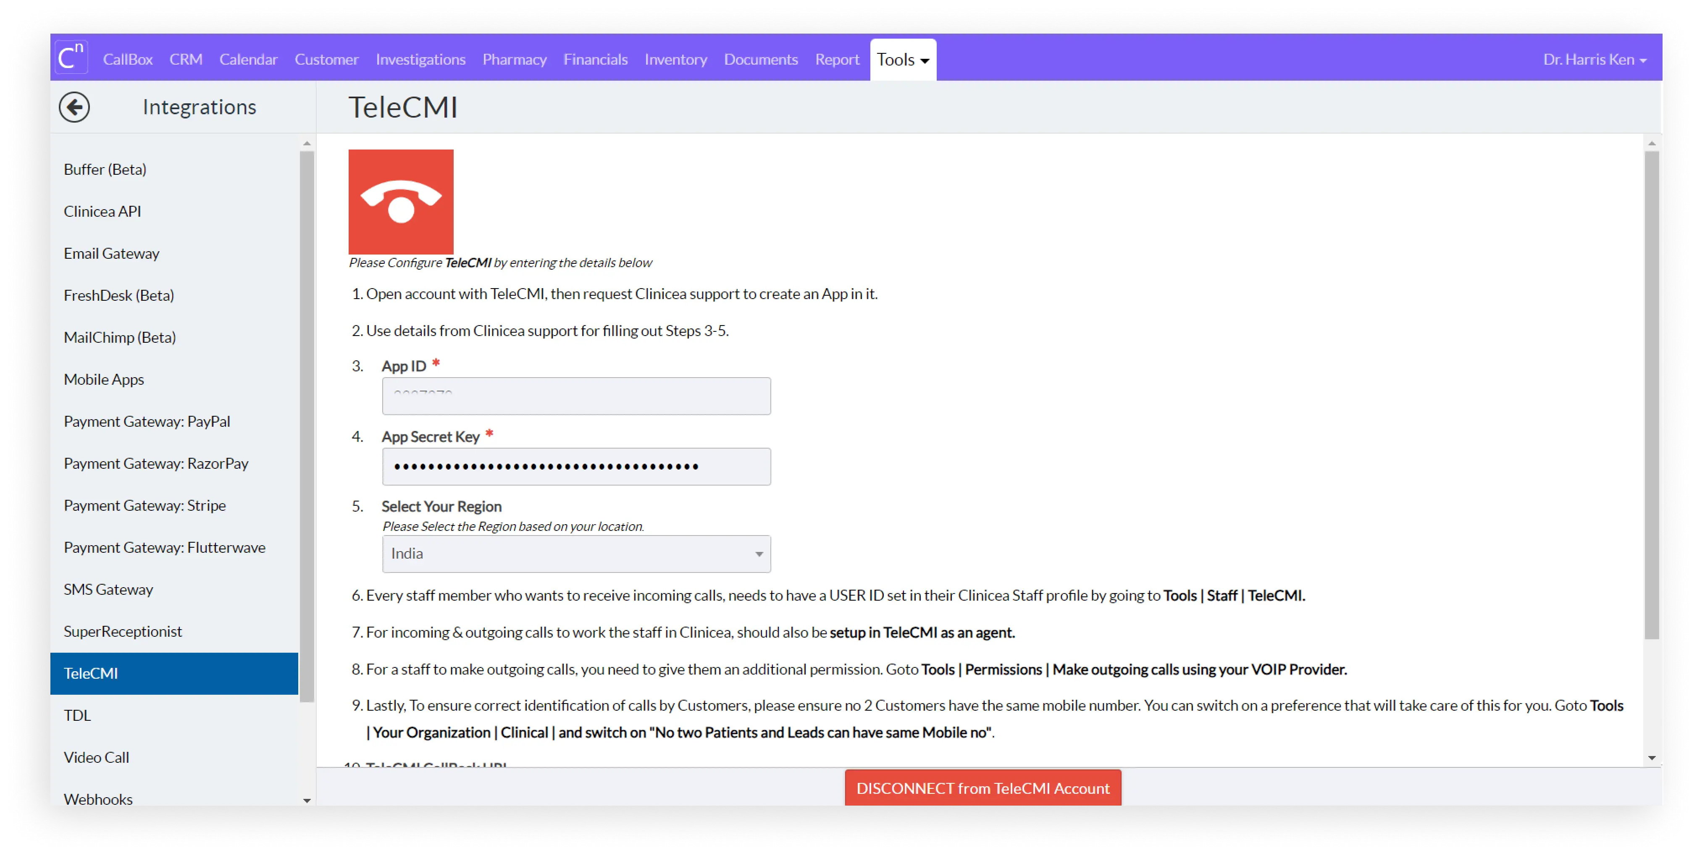Viewport: 1697px width, 856px height.
Task: Select Buffer (Beta) integration
Action: click(174, 169)
